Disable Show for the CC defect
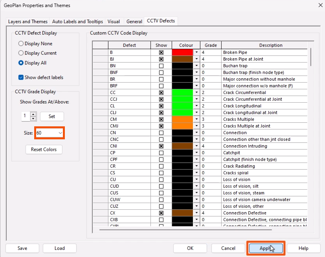The width and height of the screenshot is (325, 257). [x=161, y=92]
